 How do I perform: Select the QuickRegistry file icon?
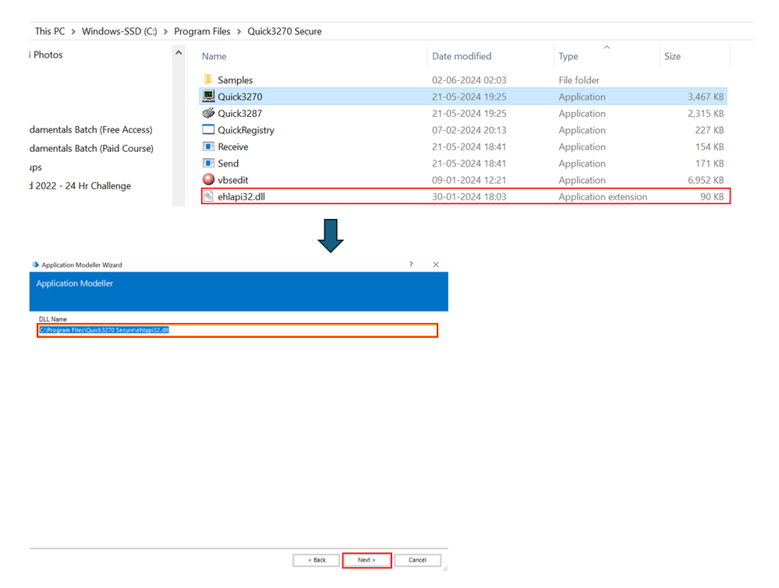(x=208, y=130)
